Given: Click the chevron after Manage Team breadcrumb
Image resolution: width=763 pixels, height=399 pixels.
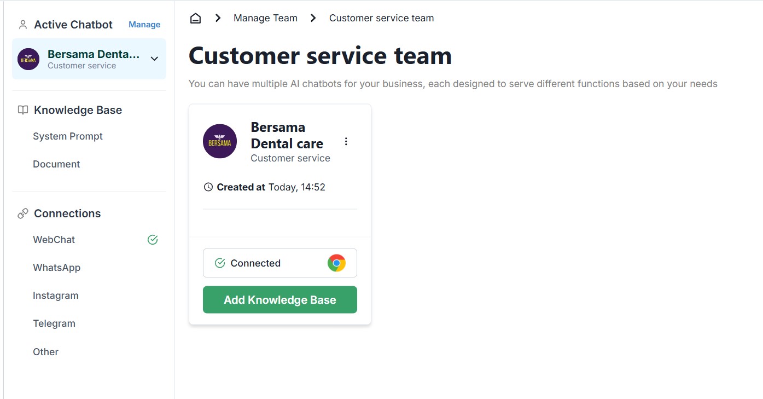Looking at the screenshot, I should (x=313, y=18).
